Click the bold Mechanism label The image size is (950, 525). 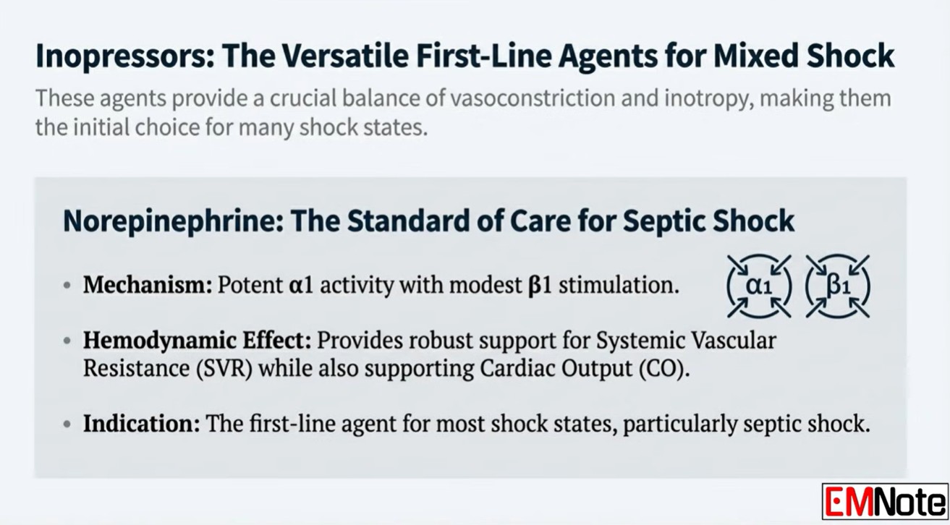tap(147, 285)
